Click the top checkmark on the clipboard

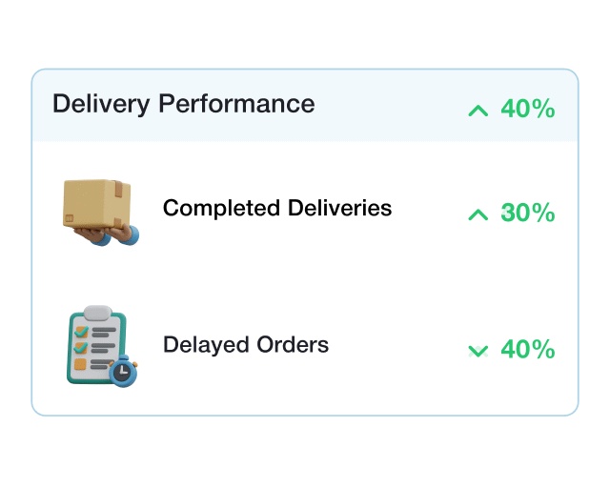click(81, 332)
